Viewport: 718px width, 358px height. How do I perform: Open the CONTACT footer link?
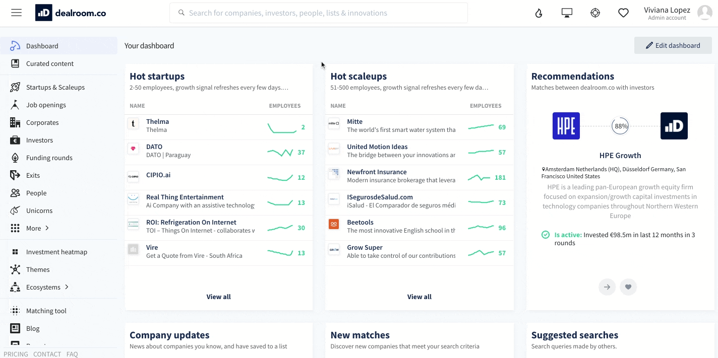(47, 354)
